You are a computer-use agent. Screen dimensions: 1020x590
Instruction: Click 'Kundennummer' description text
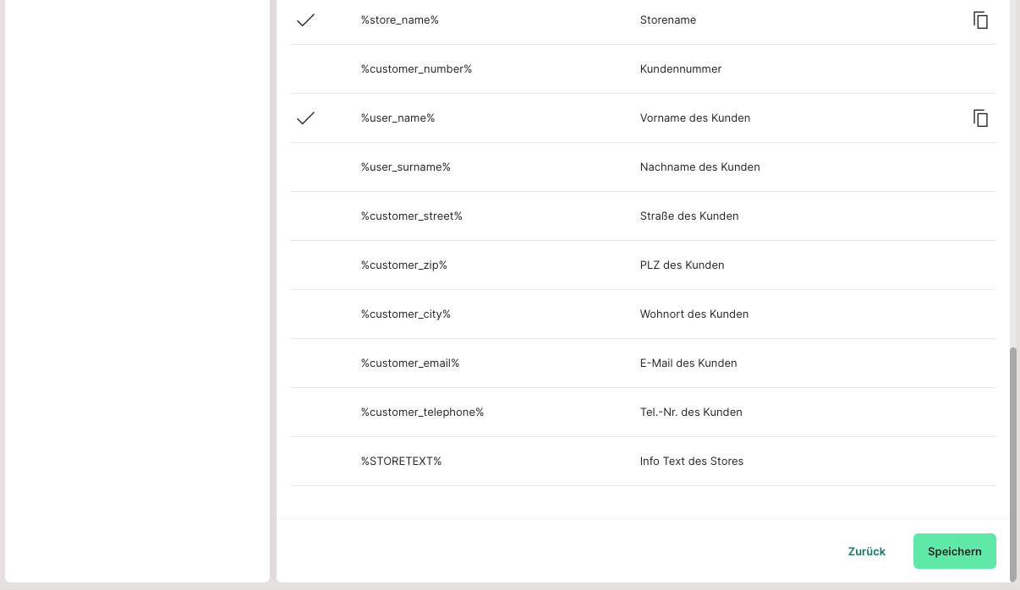tap(680, 69)
